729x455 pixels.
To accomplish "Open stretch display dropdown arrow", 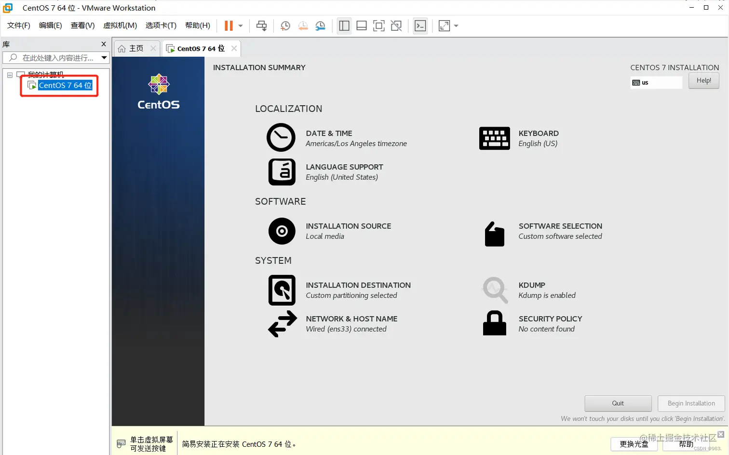I will pos(456,26).
